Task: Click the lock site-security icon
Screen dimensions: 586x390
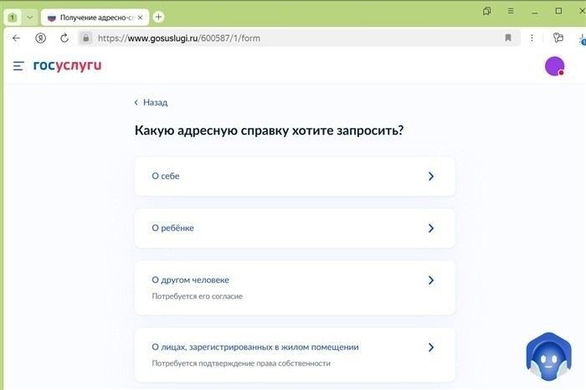Action: click(86, 38)
